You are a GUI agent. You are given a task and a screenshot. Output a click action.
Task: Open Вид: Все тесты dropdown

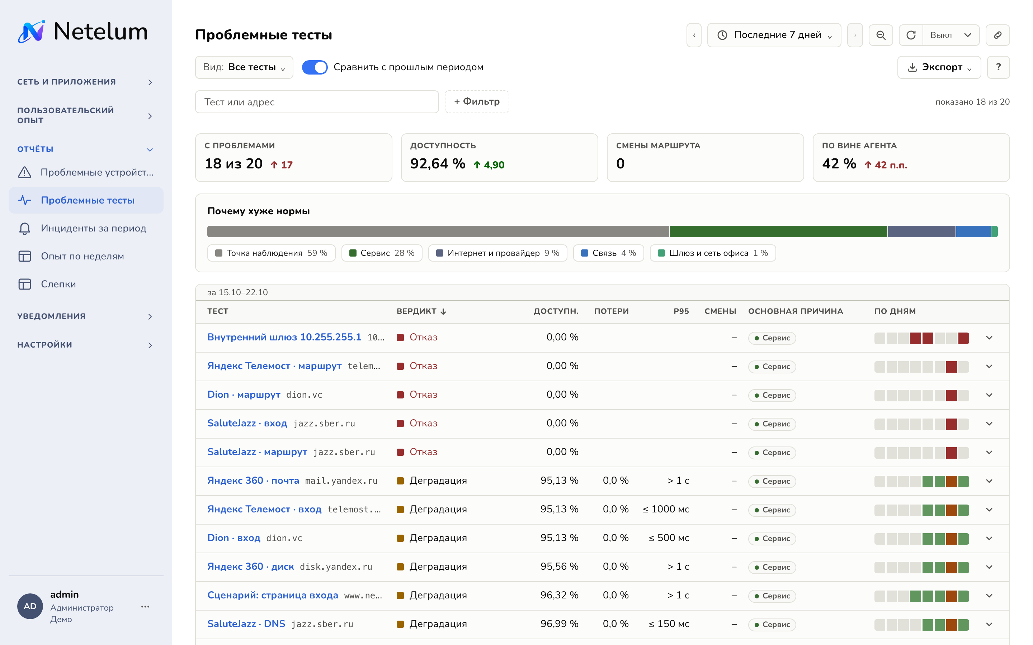point(244,67)
